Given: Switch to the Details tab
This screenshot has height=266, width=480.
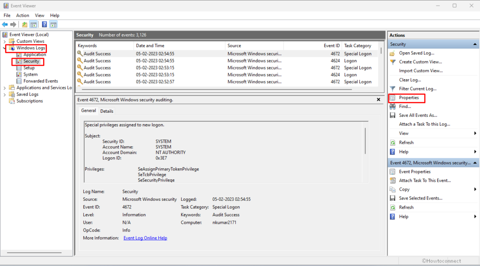Looking at the screenshot, I should coord(107,111).
